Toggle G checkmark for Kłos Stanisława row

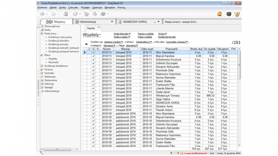pos(93,52)
